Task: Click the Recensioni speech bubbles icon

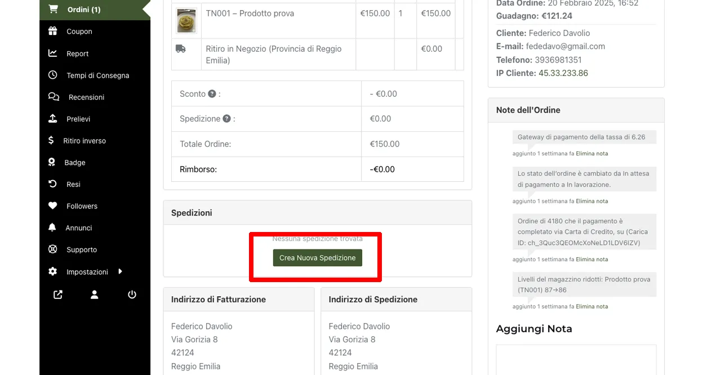Action: (x=54, y=97)
